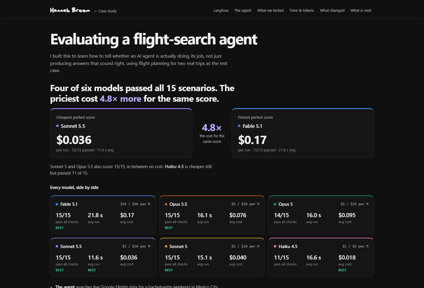
Task: Jump to the Langfuse section
Action: [221, 11]
